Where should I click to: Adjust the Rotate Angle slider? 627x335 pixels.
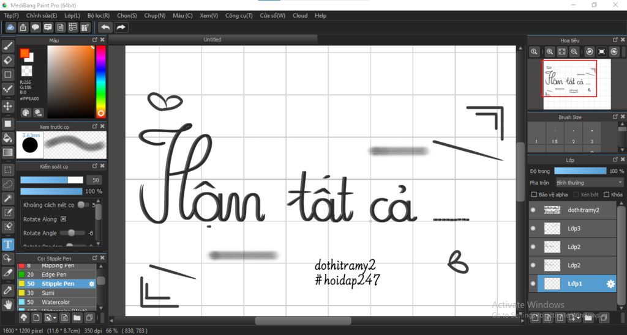pos(72,233)
